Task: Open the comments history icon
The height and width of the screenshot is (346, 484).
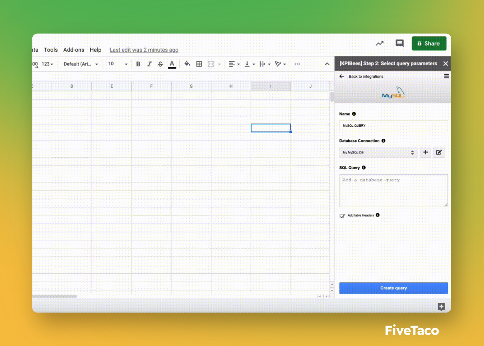Action: pyautogui.click(x=400, y=43)
